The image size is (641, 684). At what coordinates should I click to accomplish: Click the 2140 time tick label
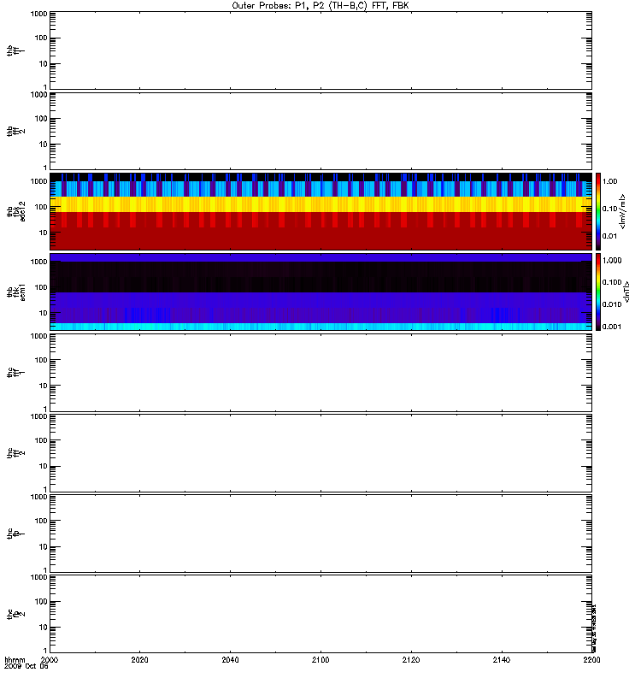click(x=502, y=659)
